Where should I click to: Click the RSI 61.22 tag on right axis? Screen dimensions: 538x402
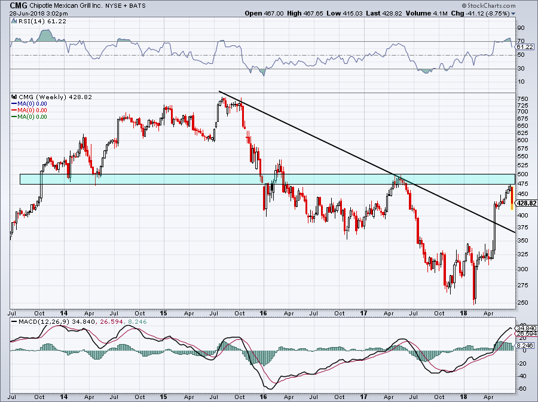tap(525, 47)
